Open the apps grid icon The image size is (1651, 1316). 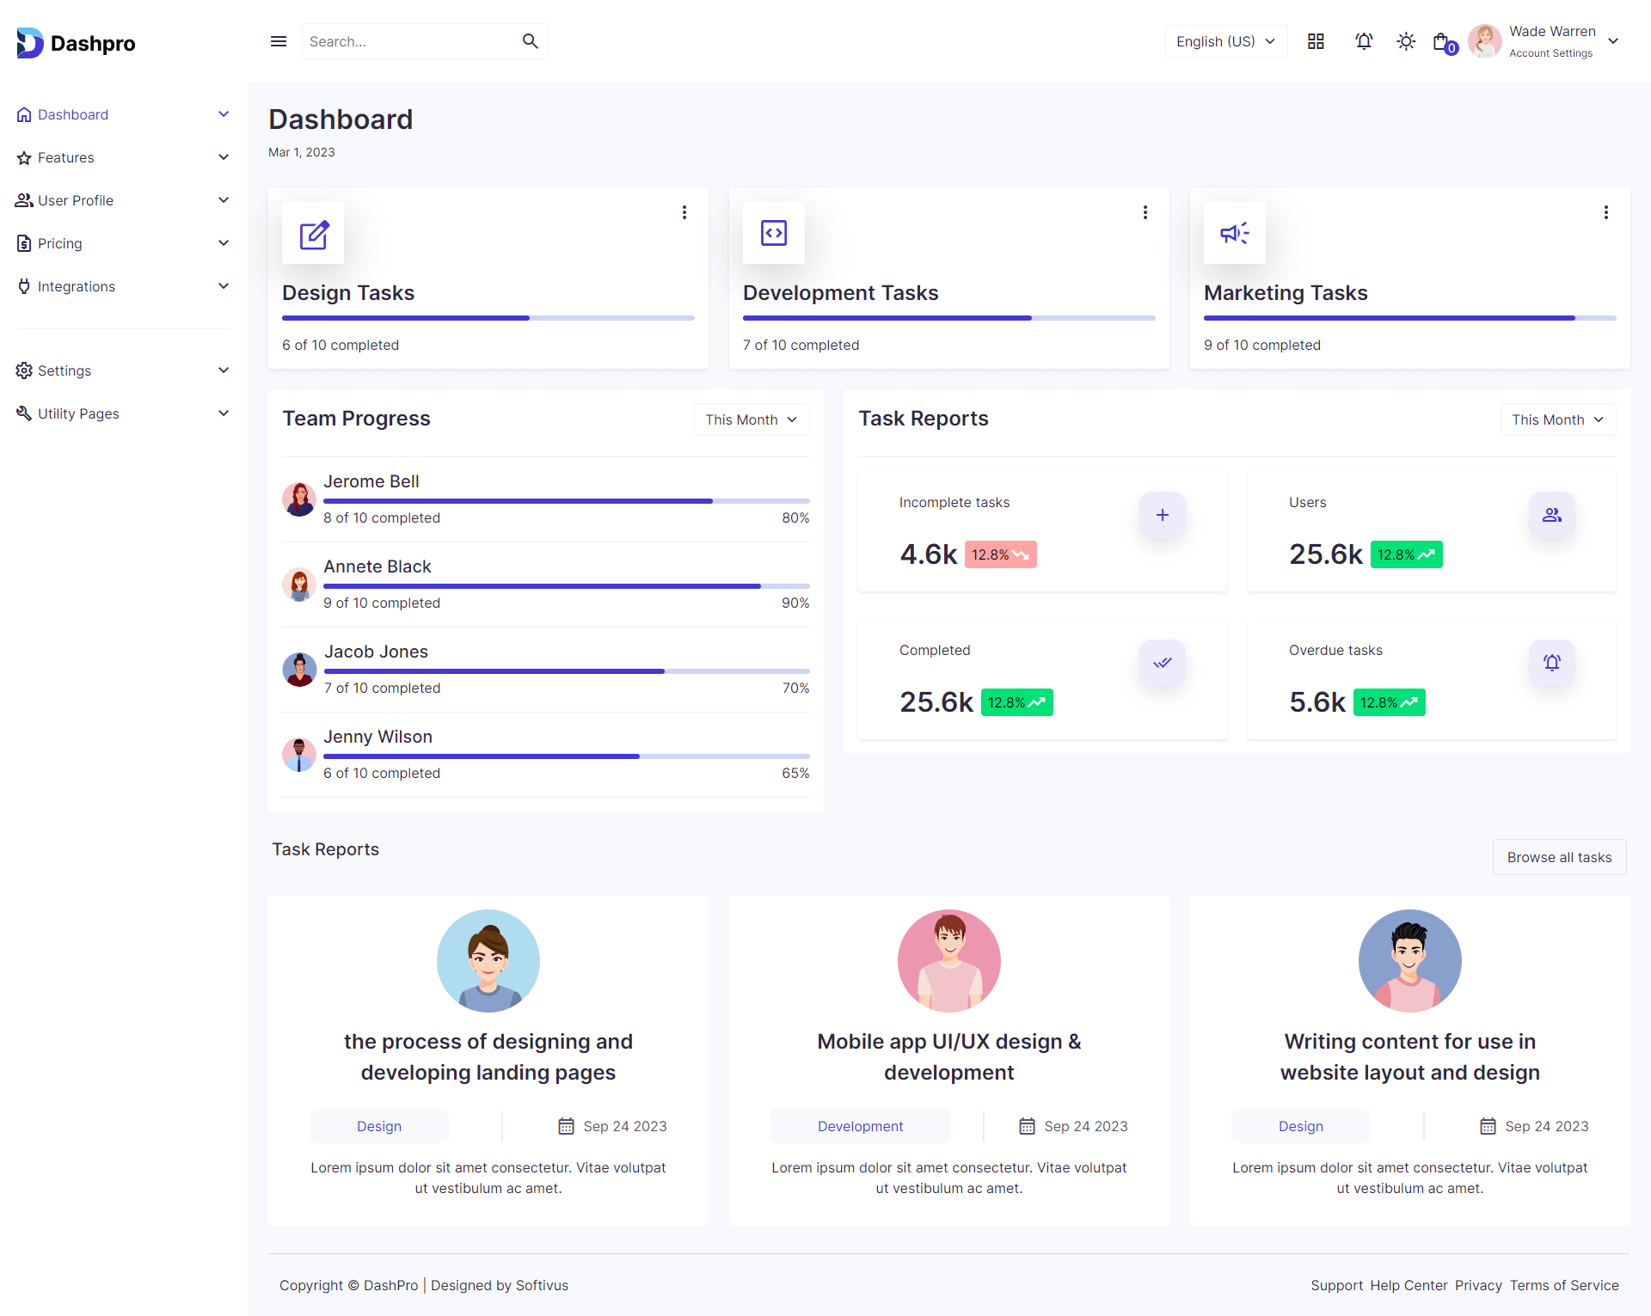(1315, 41)
